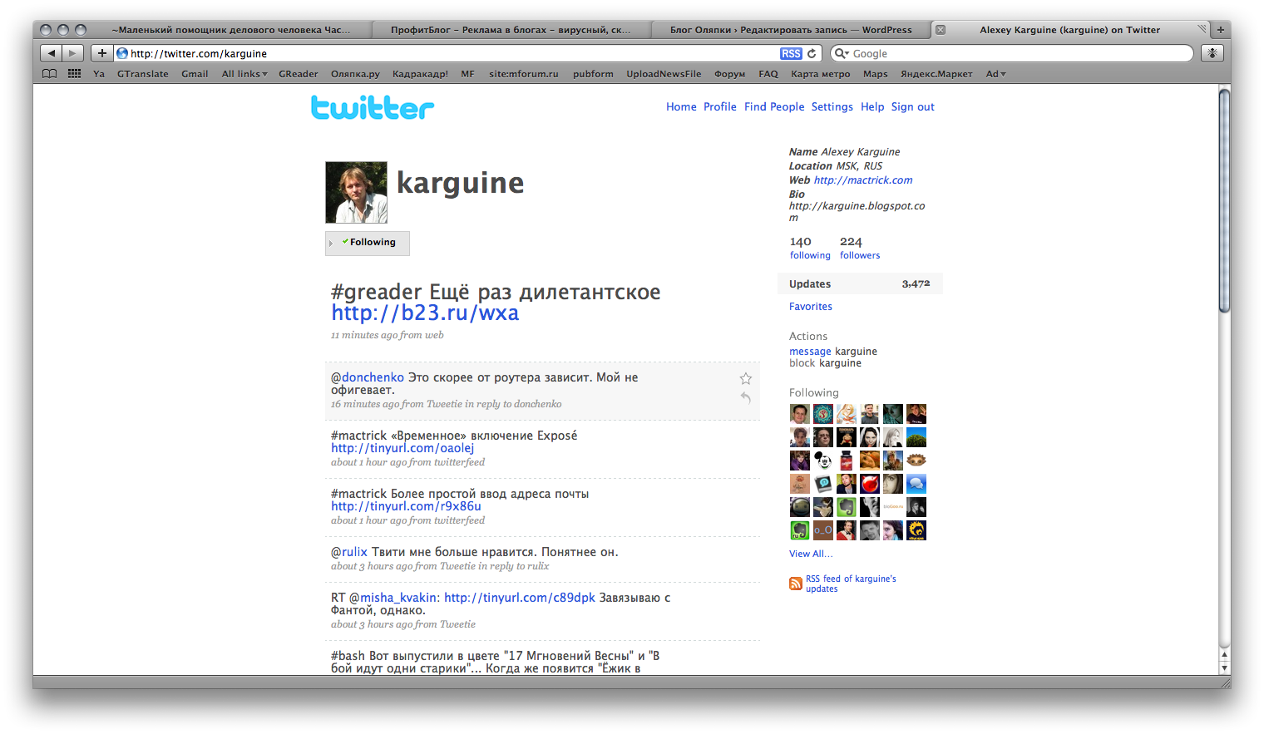Close the Alexey Karguine Twitter tab
1264x734 pixels.
(x=941, y=30)
